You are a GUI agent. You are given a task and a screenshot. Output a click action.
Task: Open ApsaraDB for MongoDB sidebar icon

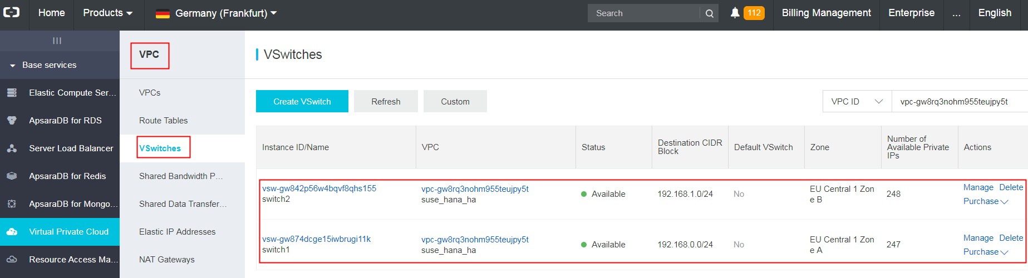12,204
